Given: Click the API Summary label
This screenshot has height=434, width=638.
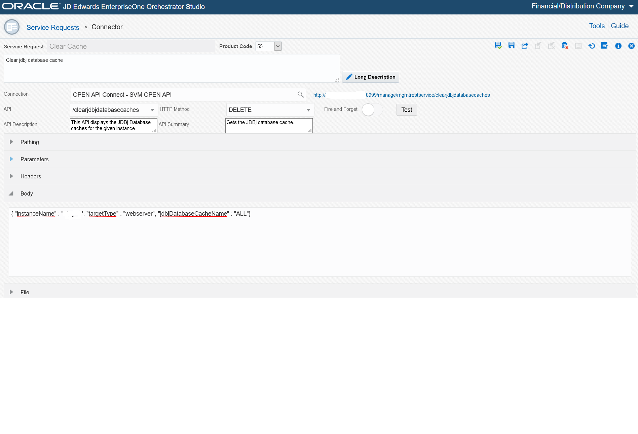Looking at the screenshot, I should [x=174, y=124].
